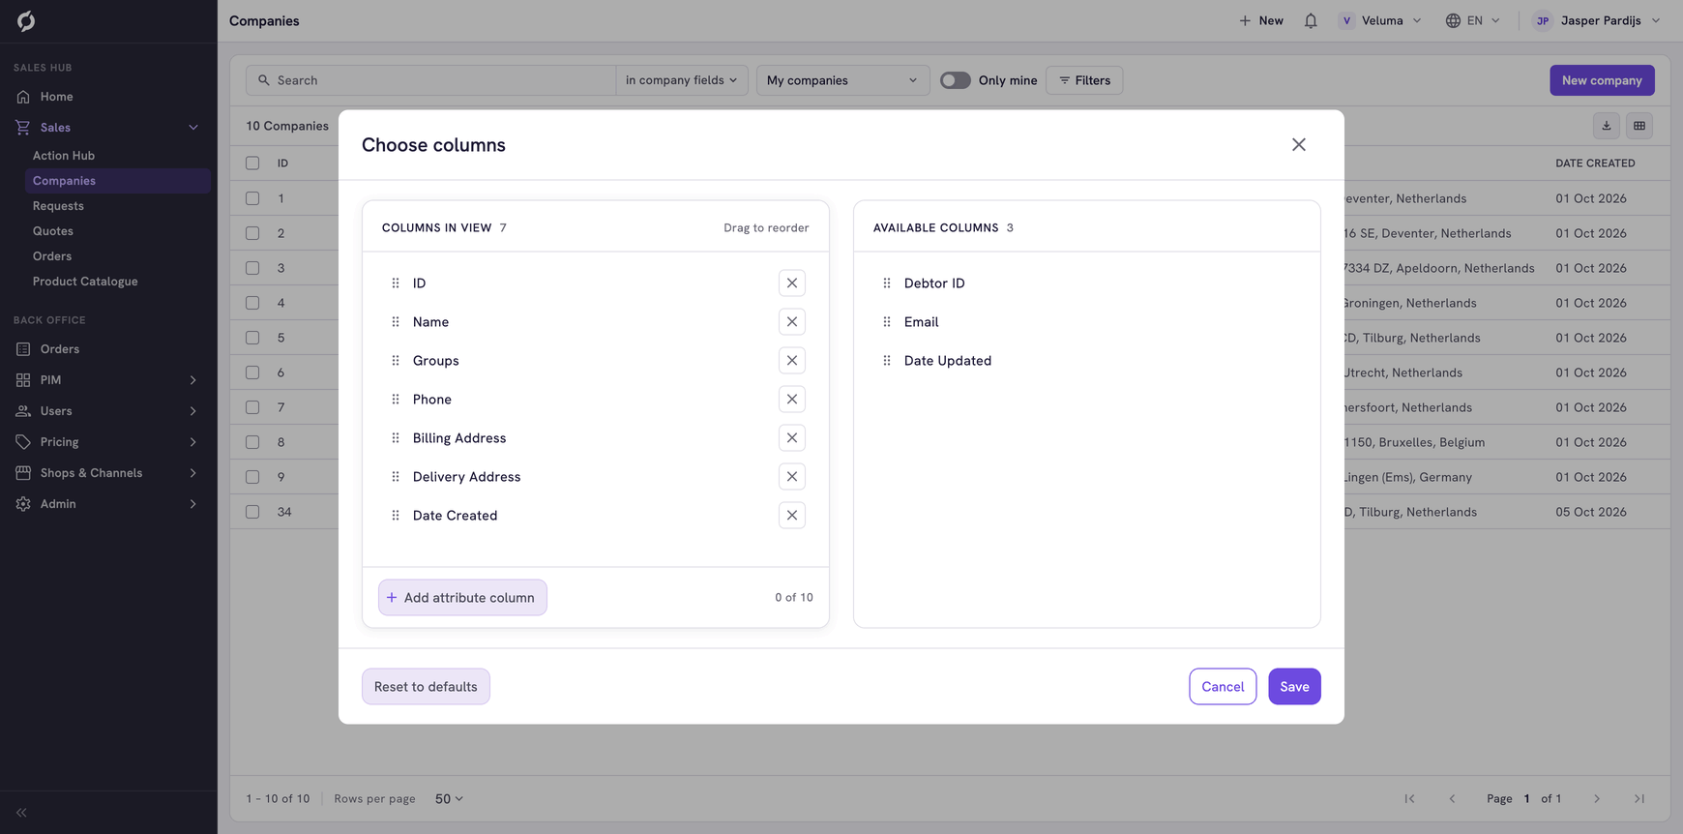Cancel the column changes
1683x834 pixels.
(x=1223, y=687)
